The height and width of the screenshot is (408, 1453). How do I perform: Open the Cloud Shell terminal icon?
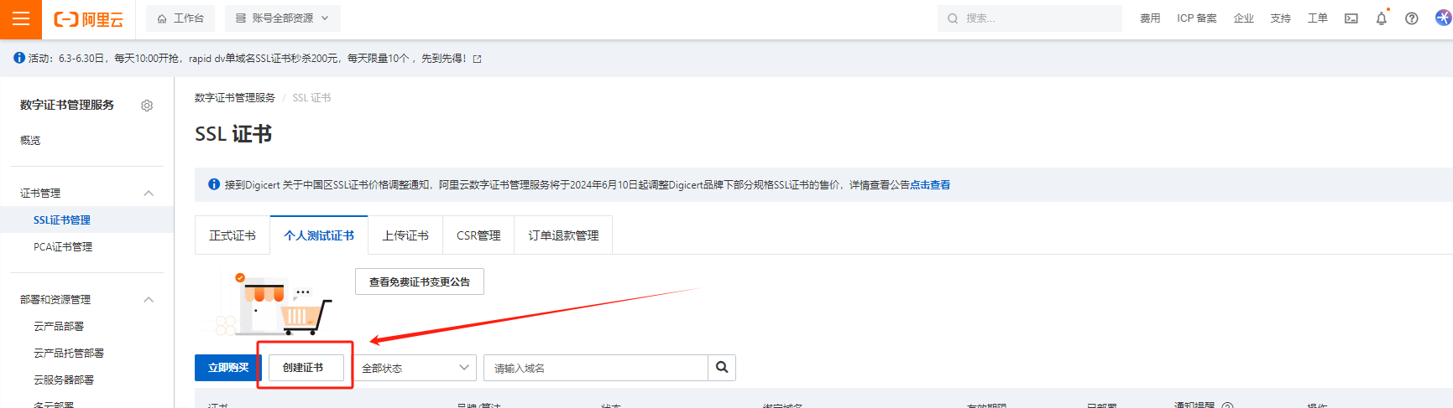point(1351,18)
